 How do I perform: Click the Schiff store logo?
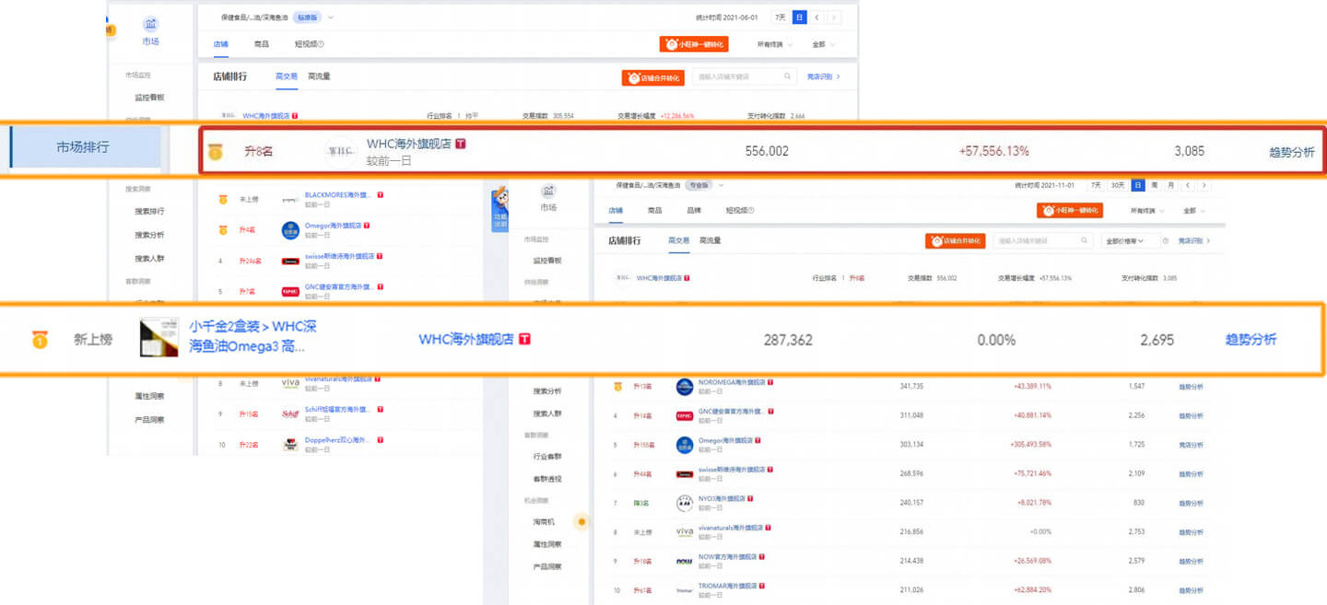pyautogui.click(x=289, y=413)
